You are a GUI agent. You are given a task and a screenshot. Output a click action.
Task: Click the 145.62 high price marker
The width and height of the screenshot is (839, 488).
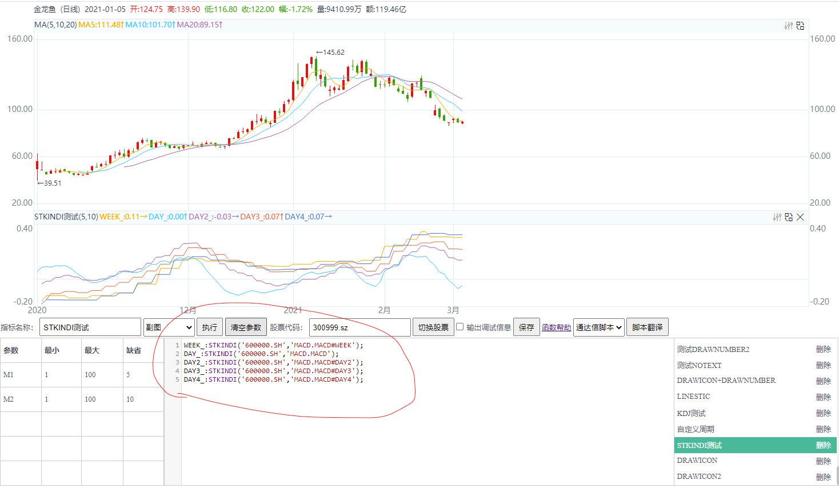(x=330, y=52)
